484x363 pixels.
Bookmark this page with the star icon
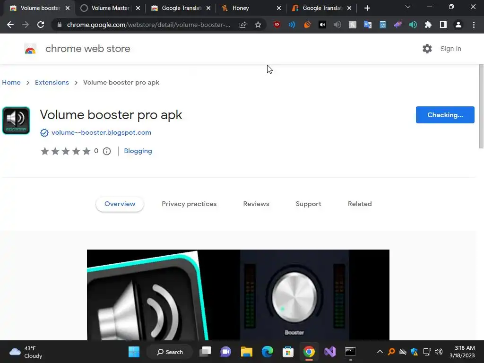pos(258,25)
